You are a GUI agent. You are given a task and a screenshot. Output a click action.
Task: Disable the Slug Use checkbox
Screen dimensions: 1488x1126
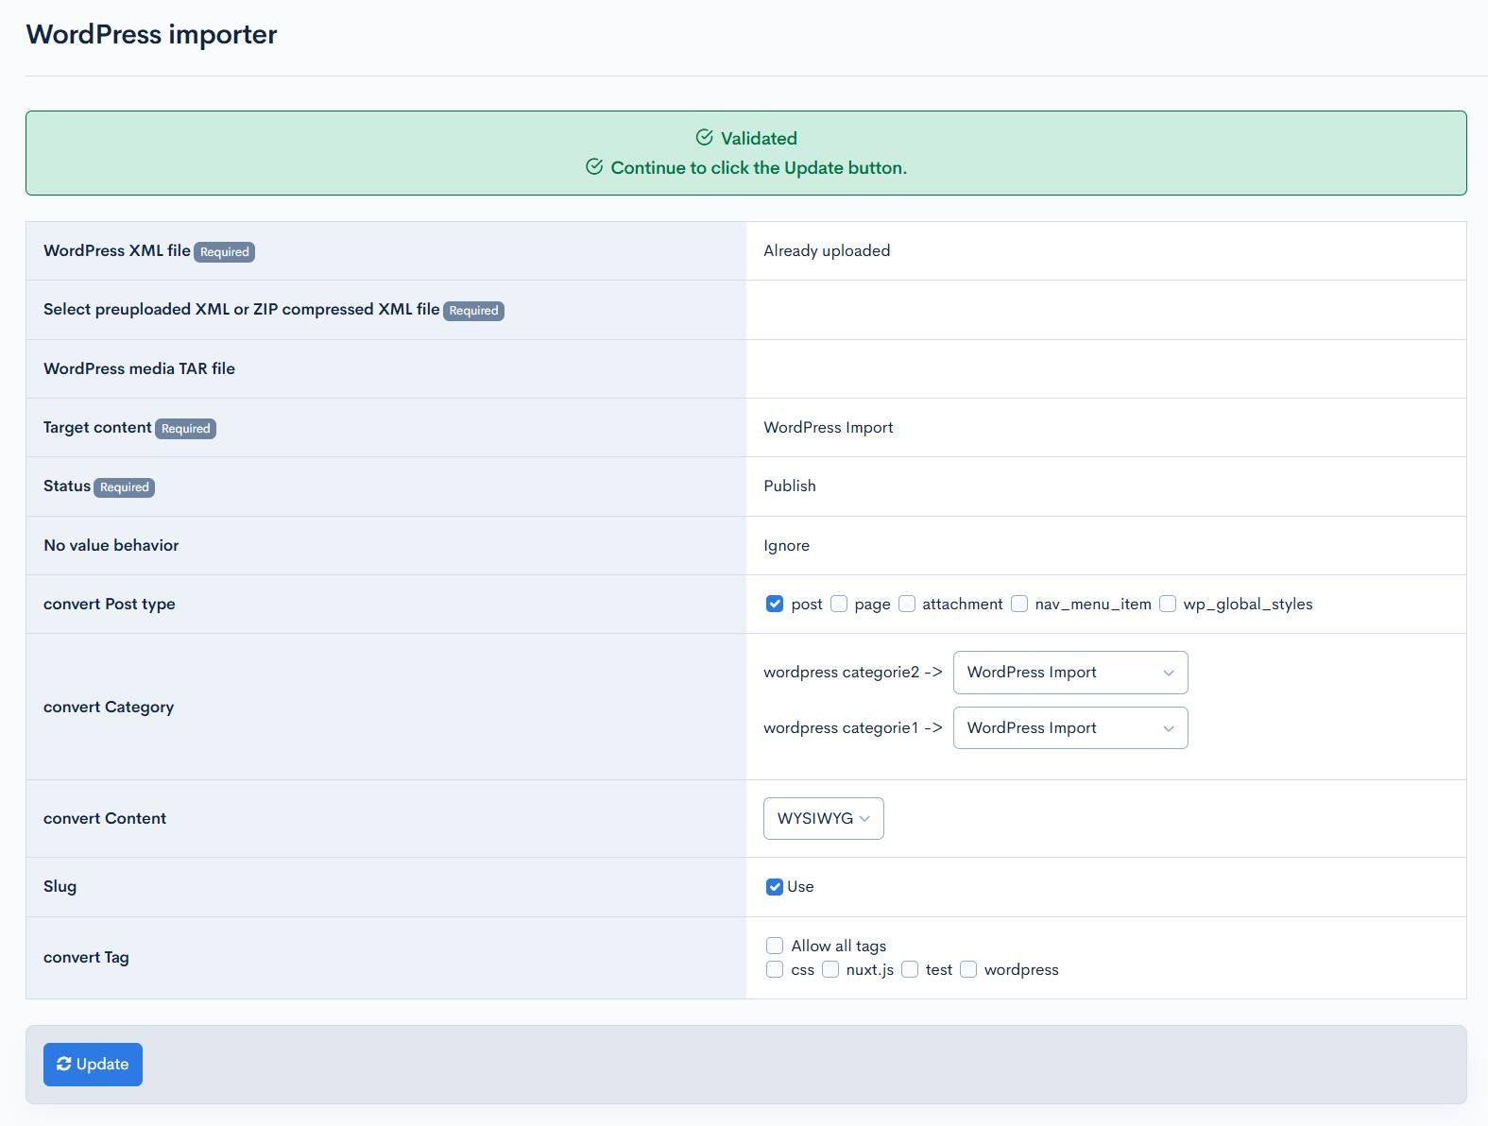(x=775, y=886)
